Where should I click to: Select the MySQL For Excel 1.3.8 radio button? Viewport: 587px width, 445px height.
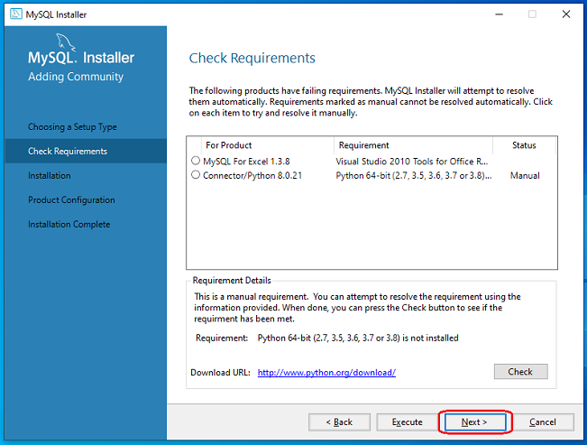click(196, 161)
